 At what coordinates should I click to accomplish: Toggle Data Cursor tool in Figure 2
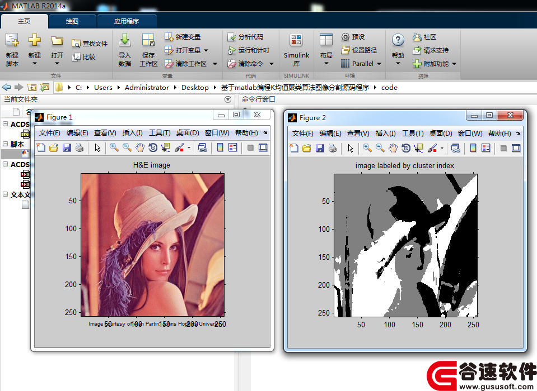[418, 148]
